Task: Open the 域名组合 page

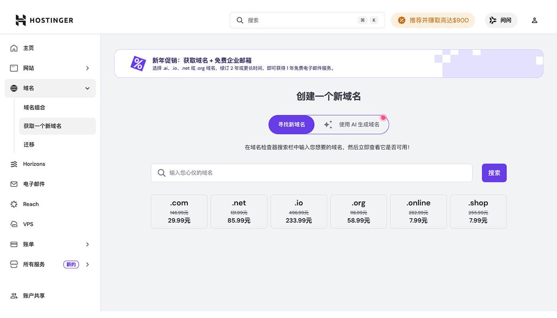Action: 34,107
